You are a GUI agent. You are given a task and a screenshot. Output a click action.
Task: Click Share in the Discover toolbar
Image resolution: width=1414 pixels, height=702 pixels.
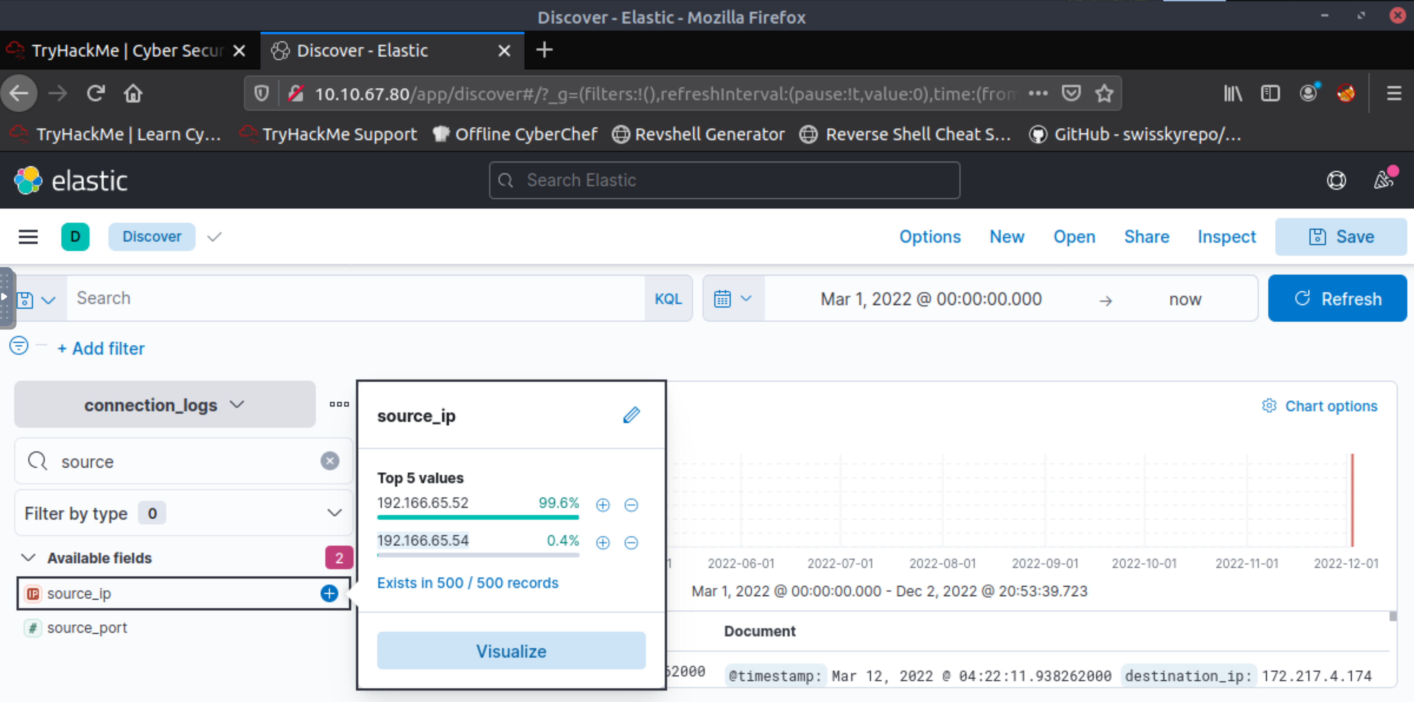pyautogui.click(x=1146, y=236)
